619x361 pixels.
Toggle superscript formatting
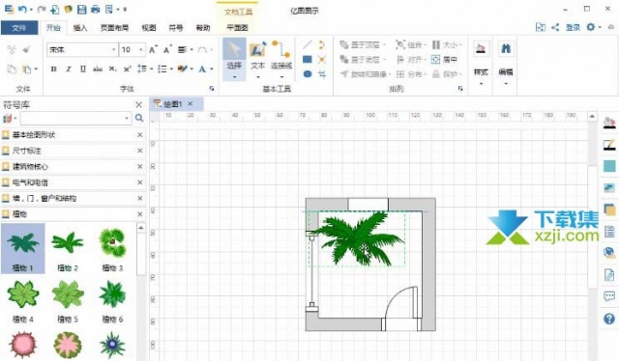[127, 69]
